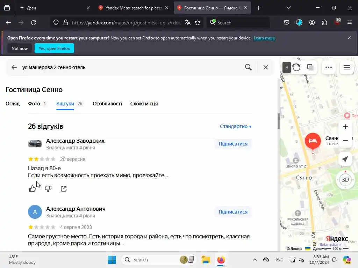The width and height of the screenshot is (358, 268).
Task: Open the map layers icon
Action: (310, 67)
